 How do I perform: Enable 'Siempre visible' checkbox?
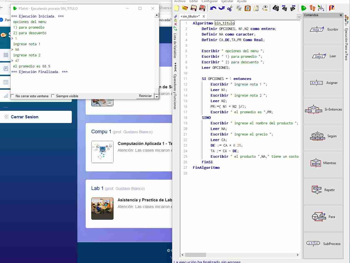pos(53,96)
